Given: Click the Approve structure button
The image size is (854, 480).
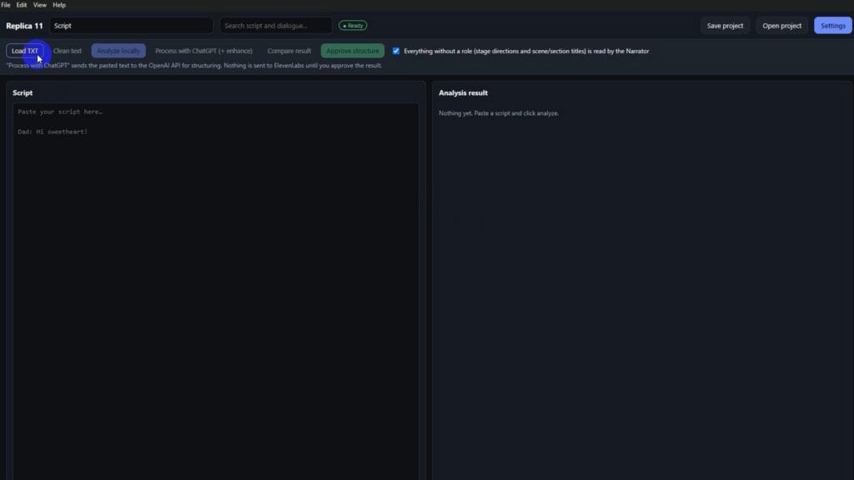Looking at the screenshot, I should point(353,51).
